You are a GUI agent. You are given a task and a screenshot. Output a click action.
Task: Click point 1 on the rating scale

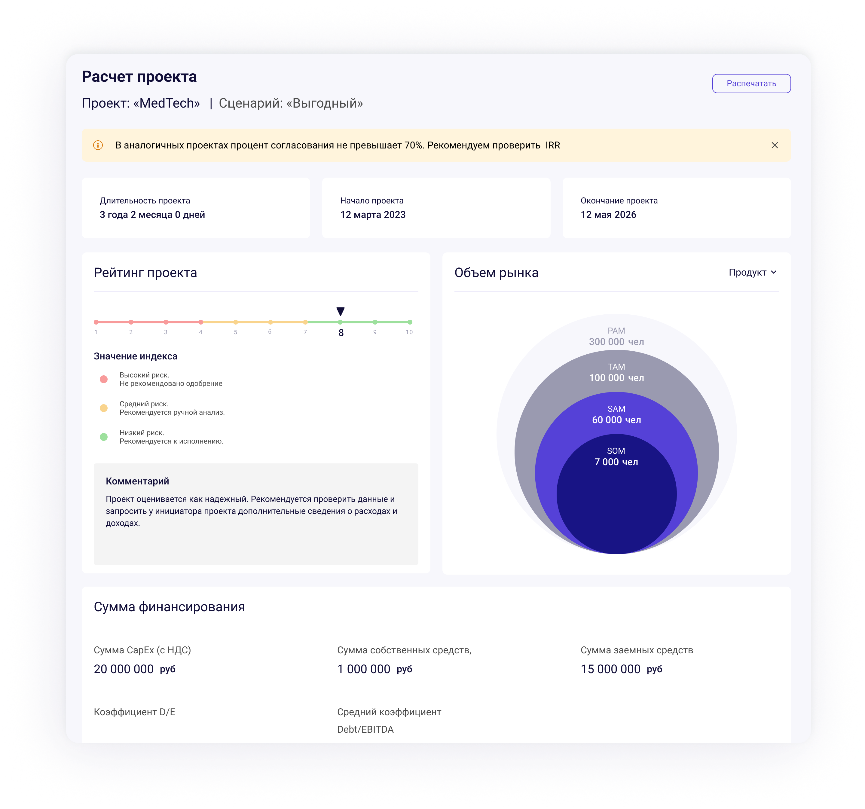[96, 322]
